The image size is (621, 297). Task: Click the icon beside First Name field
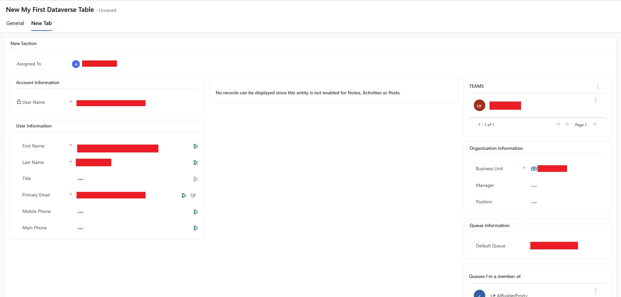tap(195, 146)
